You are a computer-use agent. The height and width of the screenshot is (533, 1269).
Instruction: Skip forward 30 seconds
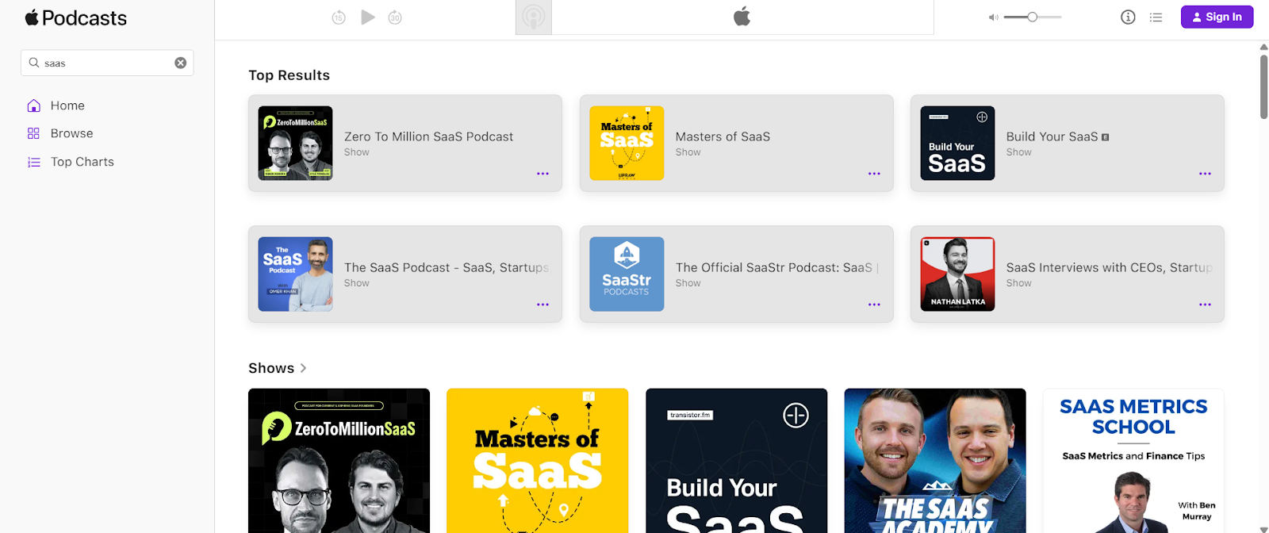(395, 17)
